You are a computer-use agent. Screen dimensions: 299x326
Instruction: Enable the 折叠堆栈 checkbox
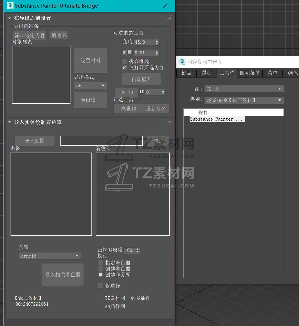pos(124,61)
